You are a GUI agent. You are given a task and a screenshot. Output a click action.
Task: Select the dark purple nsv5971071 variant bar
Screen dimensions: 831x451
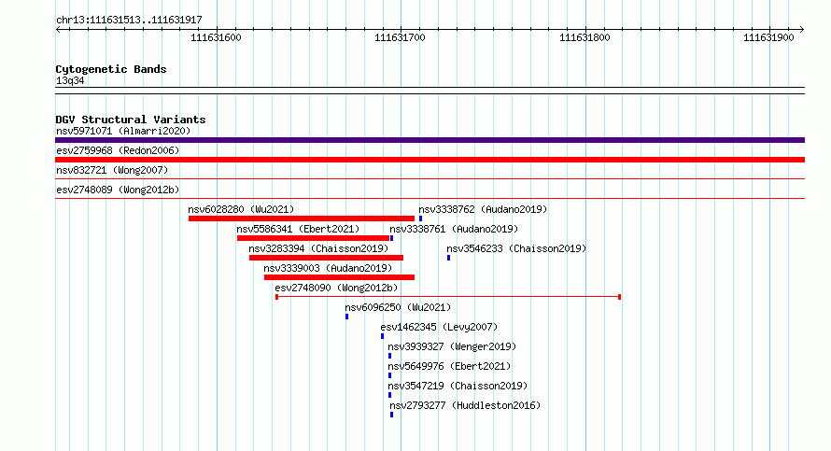pos(430,140)
